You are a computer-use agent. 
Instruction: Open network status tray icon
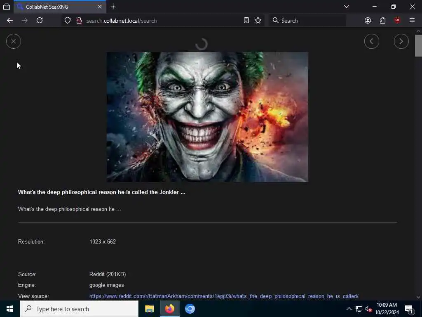(x=359, y=309)
